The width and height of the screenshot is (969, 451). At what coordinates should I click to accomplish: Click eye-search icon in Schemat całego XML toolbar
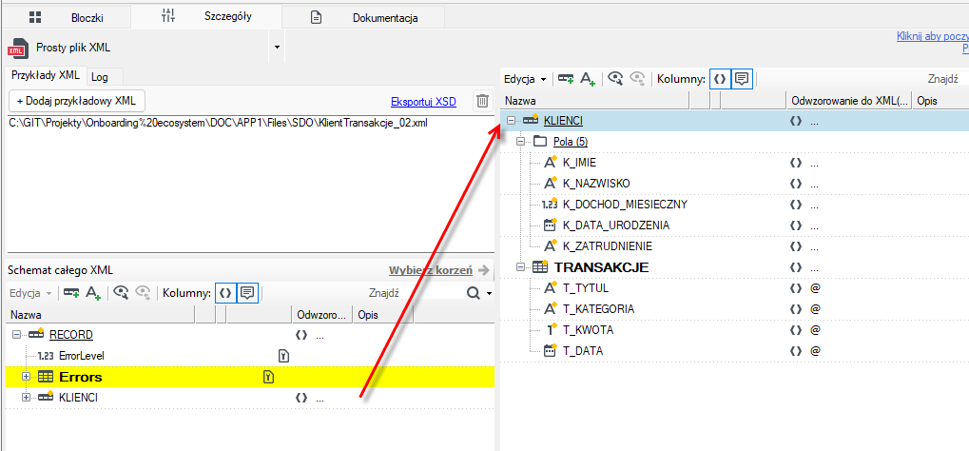pyautogui.click(x=121, y=293)
